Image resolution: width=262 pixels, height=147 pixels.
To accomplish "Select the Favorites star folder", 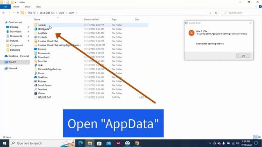I will (x=43, y=61).
